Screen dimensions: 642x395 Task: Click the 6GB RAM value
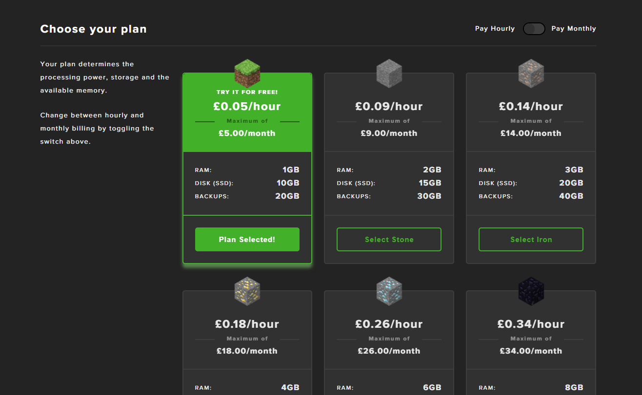(432, 388)
